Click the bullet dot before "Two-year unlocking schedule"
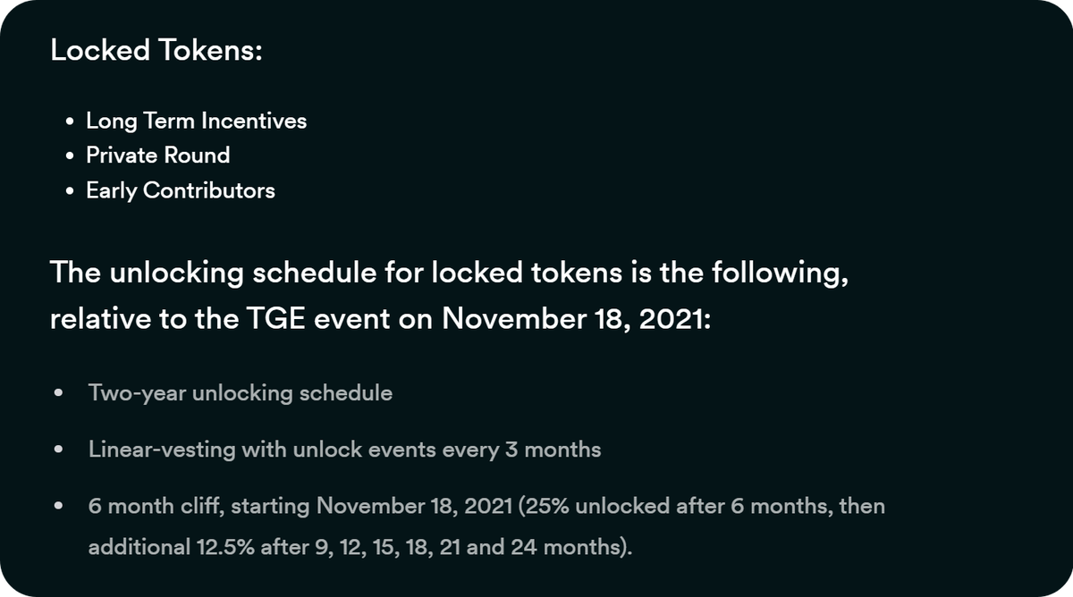1073x597 pixels. tap(58, 394)
